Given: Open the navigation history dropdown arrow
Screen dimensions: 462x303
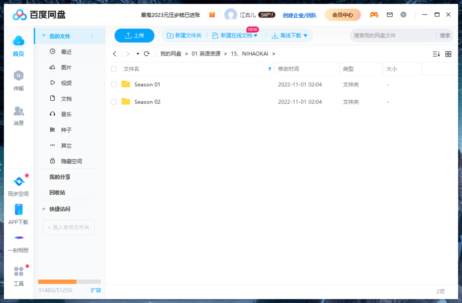Looking at the screenshot, I should pyautogui.click(x=138, y=54).
